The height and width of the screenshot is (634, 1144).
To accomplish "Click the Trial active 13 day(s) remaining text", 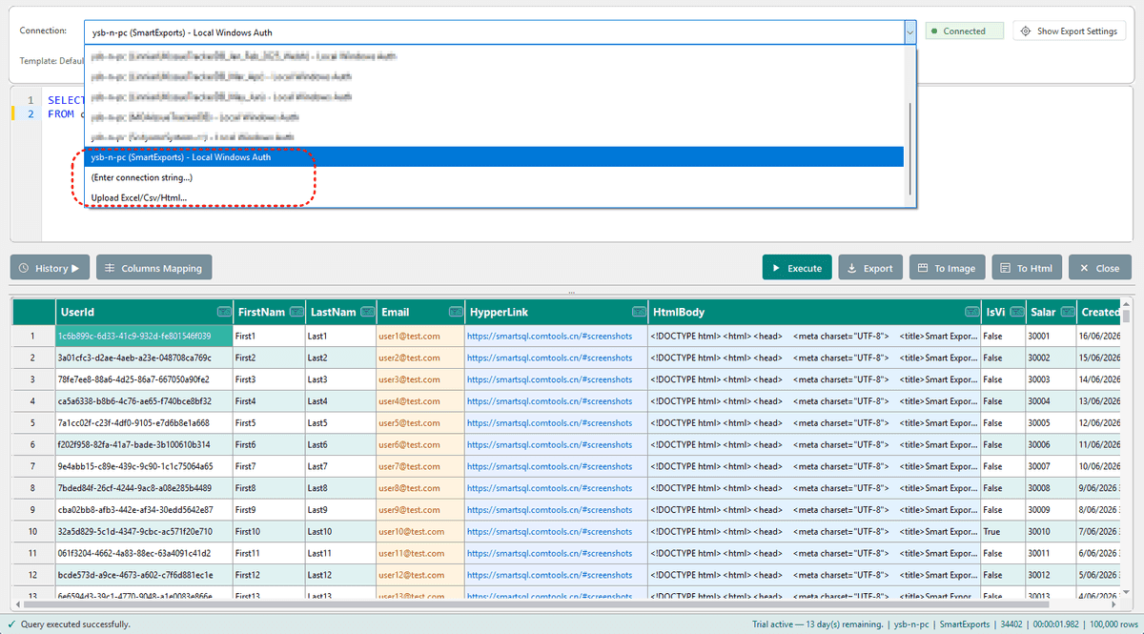I will [816, 624].
